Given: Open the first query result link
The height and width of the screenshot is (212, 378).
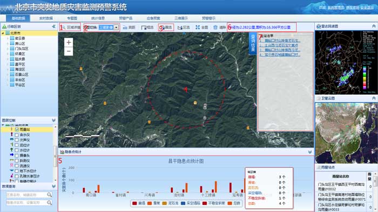Looking at the screenshot, I should (280, 40).
